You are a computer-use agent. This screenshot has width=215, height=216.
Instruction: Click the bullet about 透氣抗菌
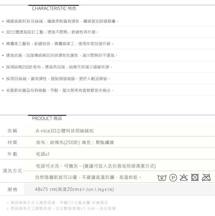coord(62,55)
